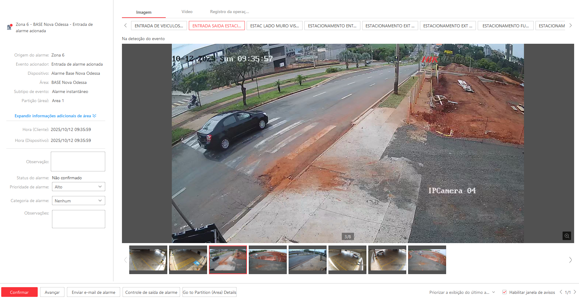Switch to the Vídeo tab

point(187,12)
